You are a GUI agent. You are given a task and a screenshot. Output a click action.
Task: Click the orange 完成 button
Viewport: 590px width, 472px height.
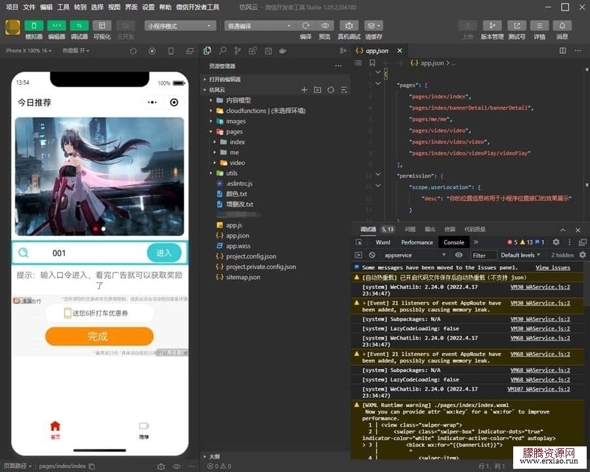coord(99,336)
